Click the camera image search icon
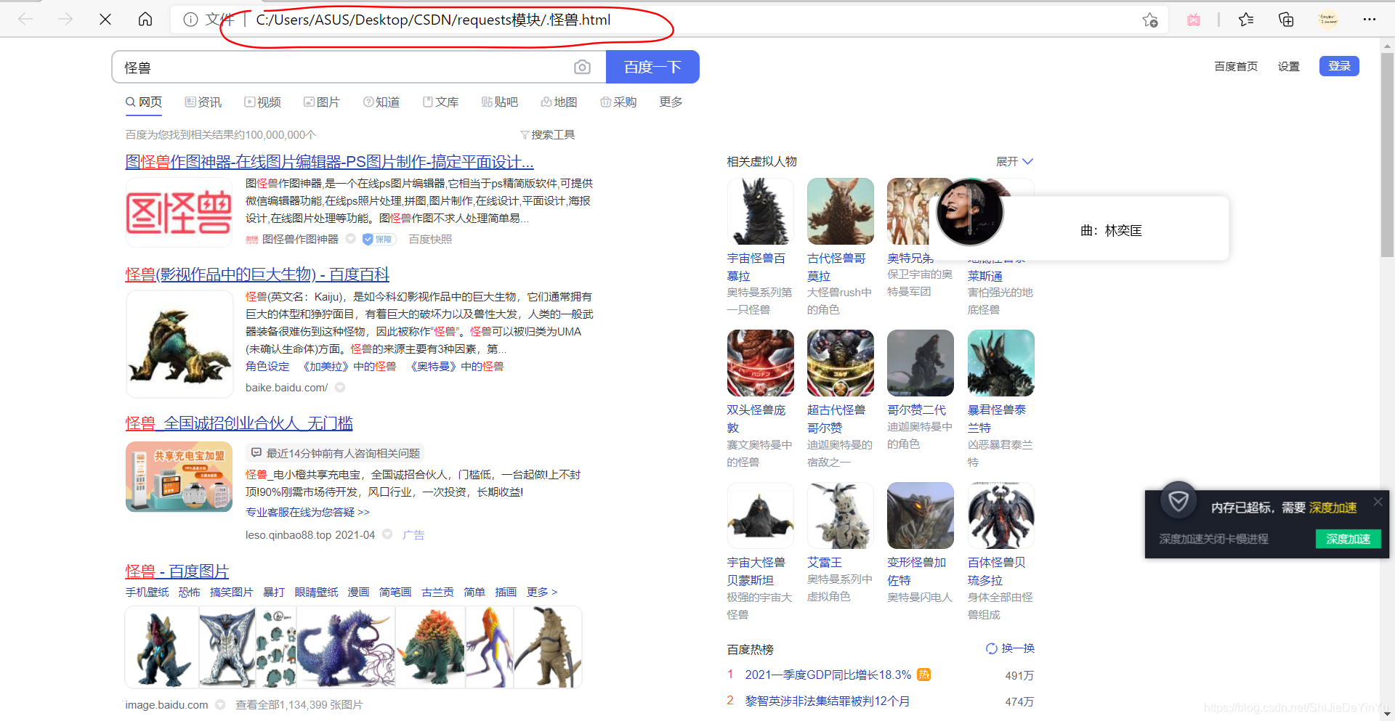The width and height of the screenshot is (1395, 721). point(582,67)
